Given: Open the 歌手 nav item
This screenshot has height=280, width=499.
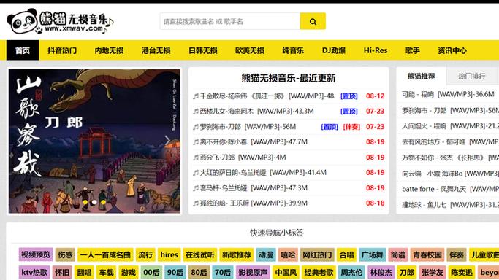Looking at the screenshot, I should (x=413, y=50).
